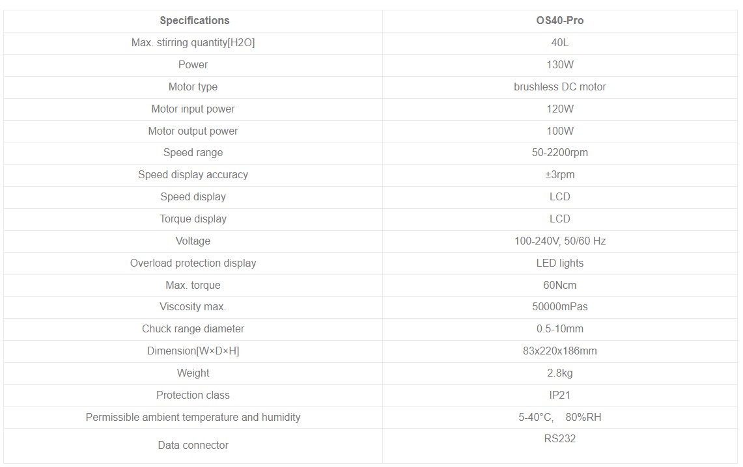
Task: Click the OS40-Pro column header
Action: [x=559, y=21]
